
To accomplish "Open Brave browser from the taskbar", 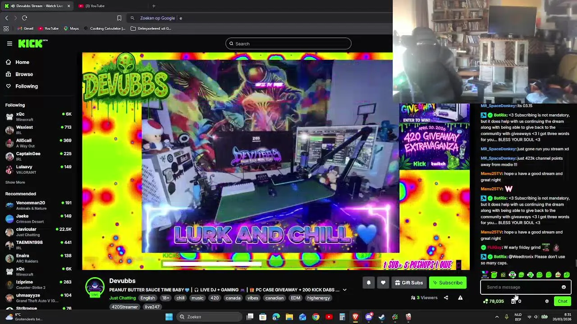I will click(355, 317).
